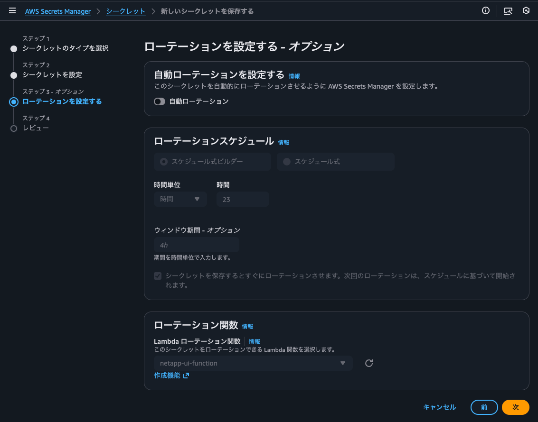Open the 時間単位 dropdown
This screenshot has width=538, height=422.
point(180,199)
